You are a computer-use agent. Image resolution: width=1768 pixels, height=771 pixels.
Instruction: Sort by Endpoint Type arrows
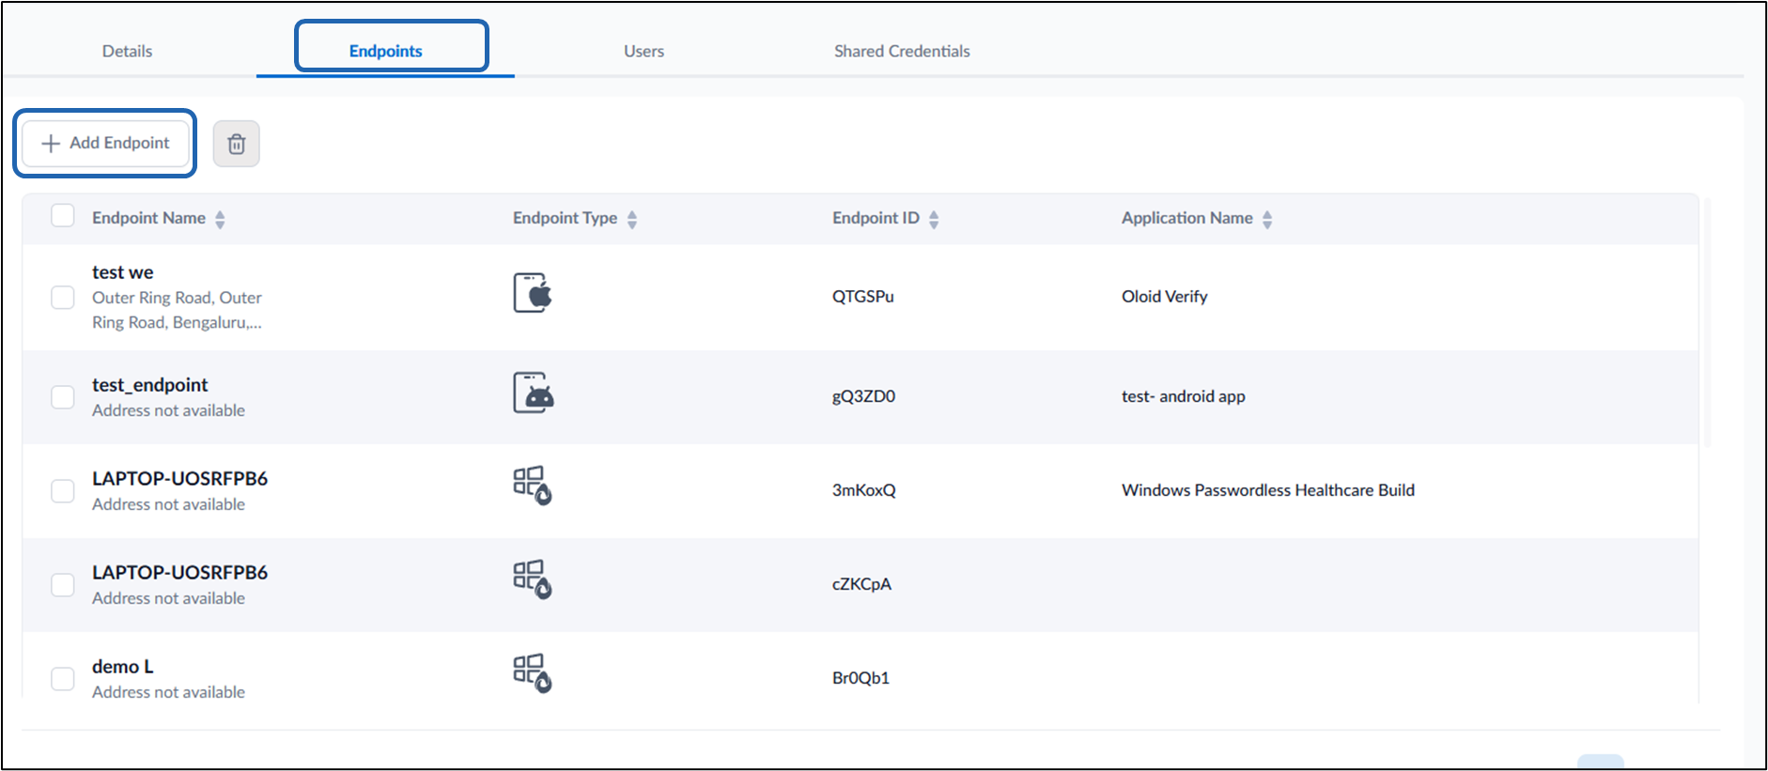click(x=632, y=219)
